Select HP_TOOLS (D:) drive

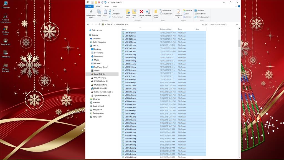[100, 78]
